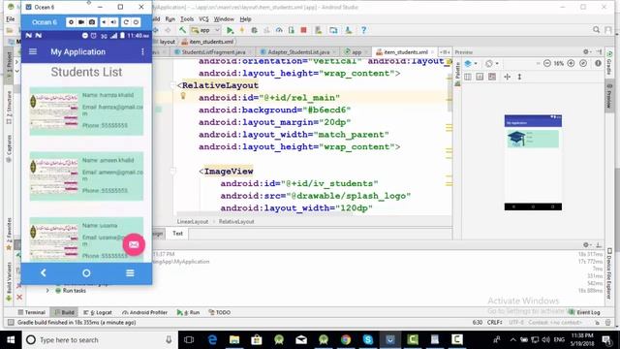
Task: Click the red Stop button in toolbar
Action: coord(303,30)
